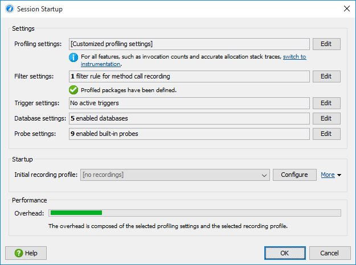
Task: Click the green checkmark icon for profiled packages
Action: click(73, 90)
